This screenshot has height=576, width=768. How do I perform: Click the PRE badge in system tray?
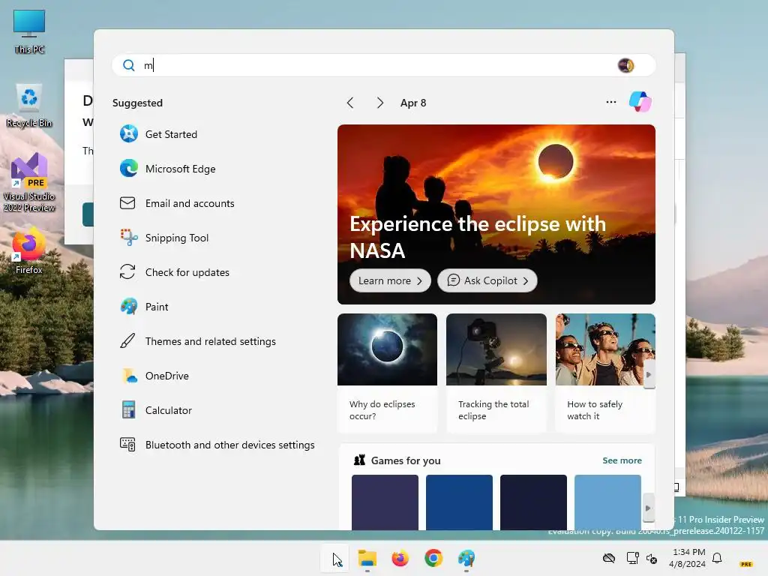coord(746,564)
